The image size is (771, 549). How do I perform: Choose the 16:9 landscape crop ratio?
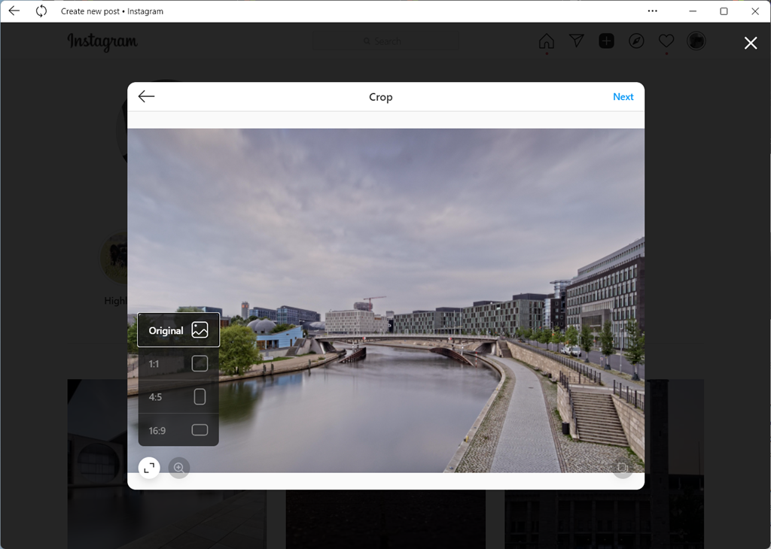(178, 430)
